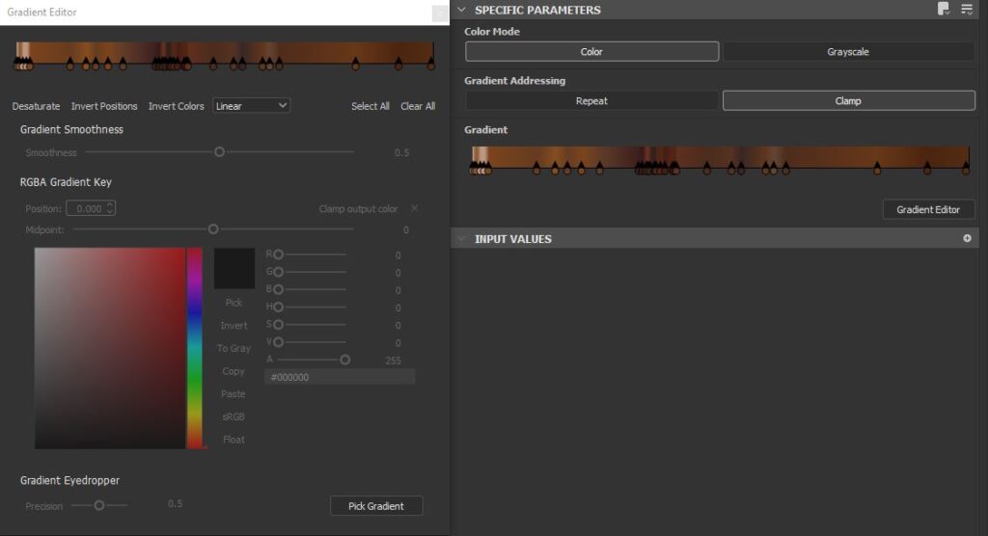This screenshot has width=988, height=536.
Task: Open the Linear interpolation dropdown
Action: click(252, 106)
